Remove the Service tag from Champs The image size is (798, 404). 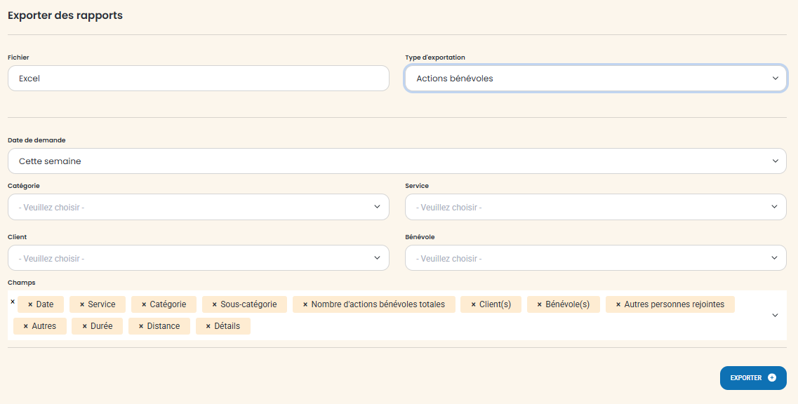pos(82,304)
